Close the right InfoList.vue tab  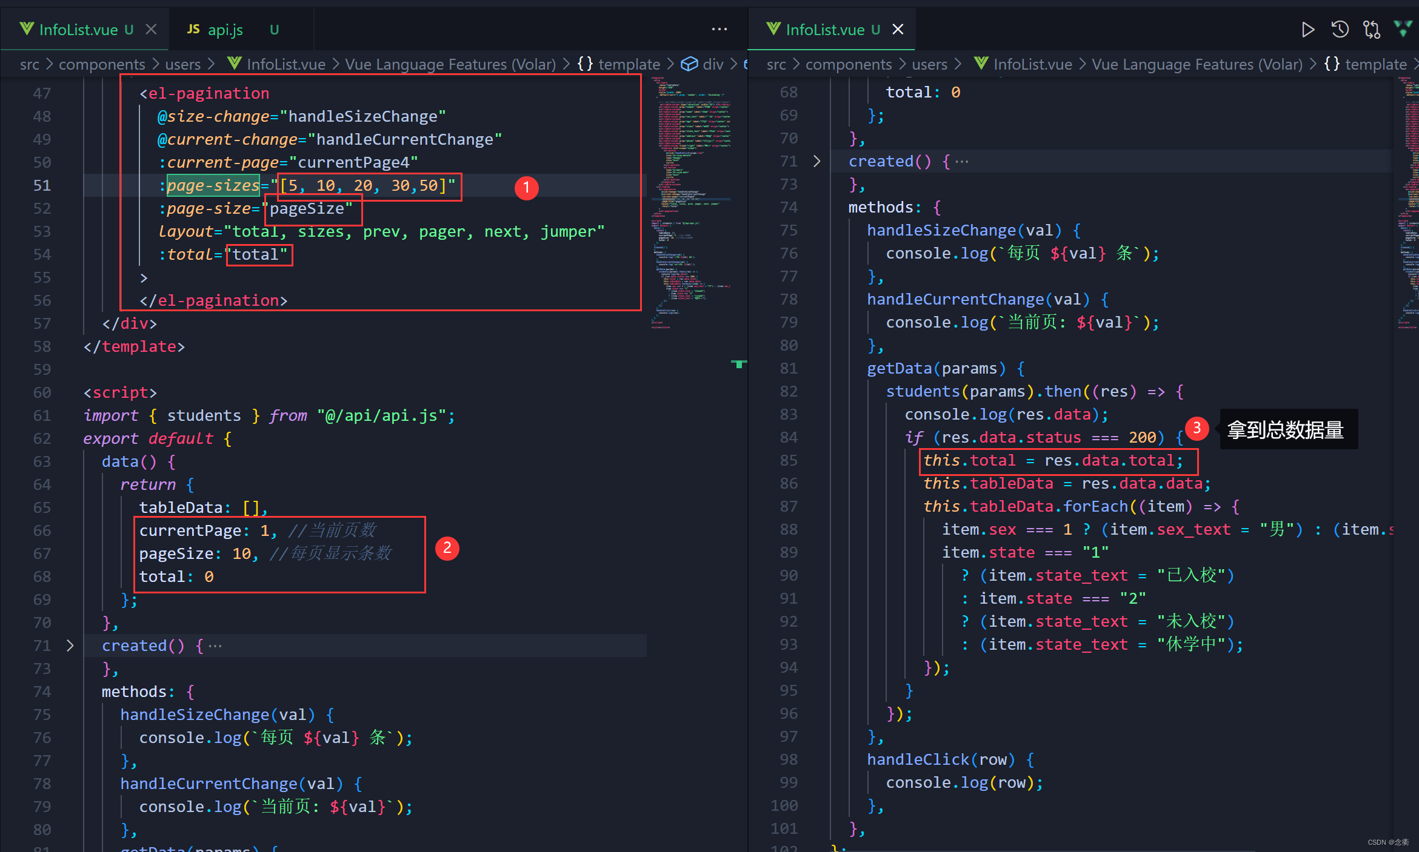pyautogui.click(x=898, y=30)
